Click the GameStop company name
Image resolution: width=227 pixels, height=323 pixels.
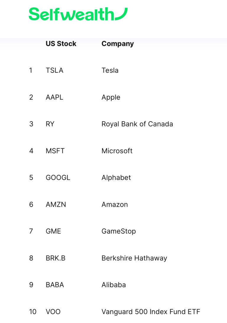(x=119, y=231)
